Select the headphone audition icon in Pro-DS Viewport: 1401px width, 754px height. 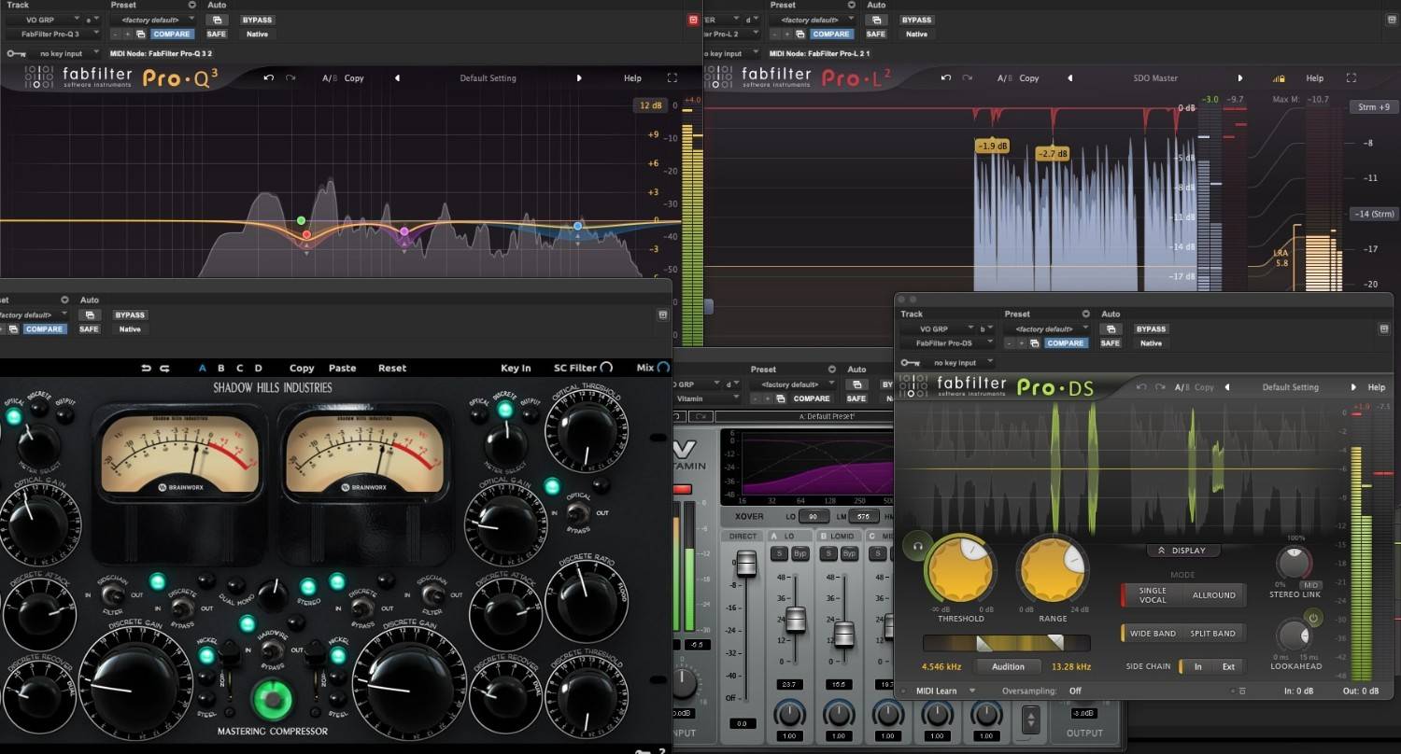[x=917, y=547]
